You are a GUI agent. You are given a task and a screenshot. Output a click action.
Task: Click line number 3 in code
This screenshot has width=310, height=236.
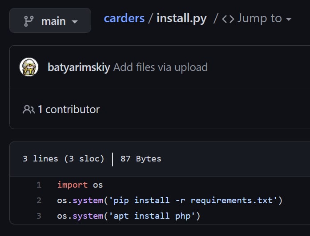[39, 216]
